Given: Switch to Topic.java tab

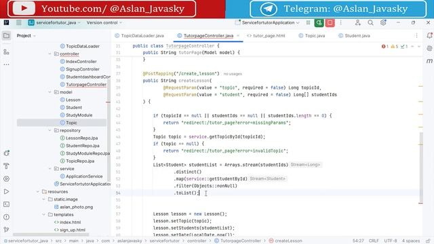Looking at the screenshot, I should tap(312, 36).
